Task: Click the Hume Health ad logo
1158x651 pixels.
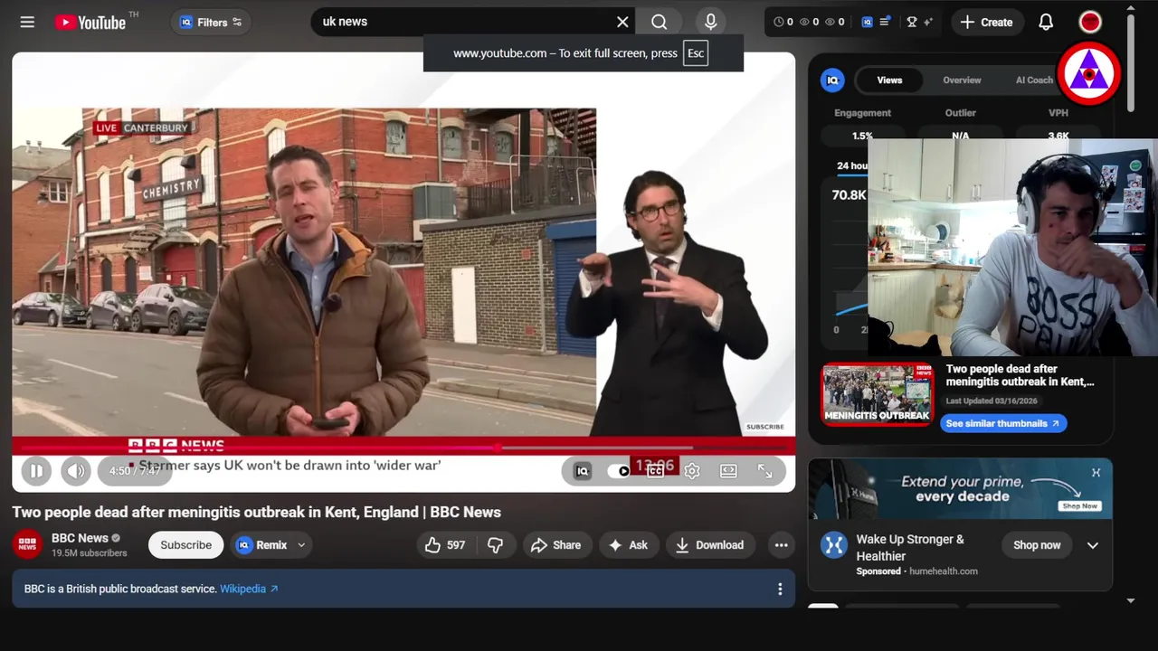Action: pyautogui.click(x=833, y=545)
